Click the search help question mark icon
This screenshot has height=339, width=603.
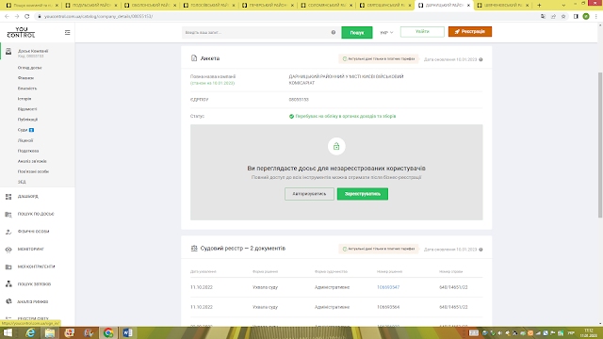tap(334, 32)
